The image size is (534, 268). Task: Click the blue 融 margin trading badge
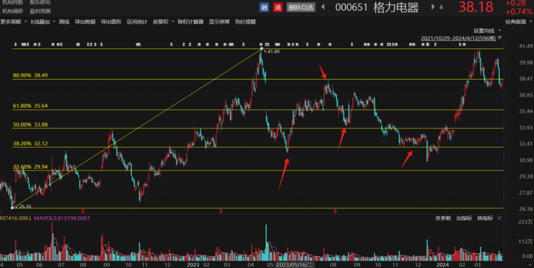coord(265,7)
